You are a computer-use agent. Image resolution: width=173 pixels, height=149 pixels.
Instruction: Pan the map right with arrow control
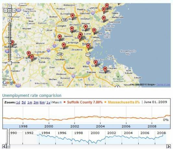pos(14,11)
